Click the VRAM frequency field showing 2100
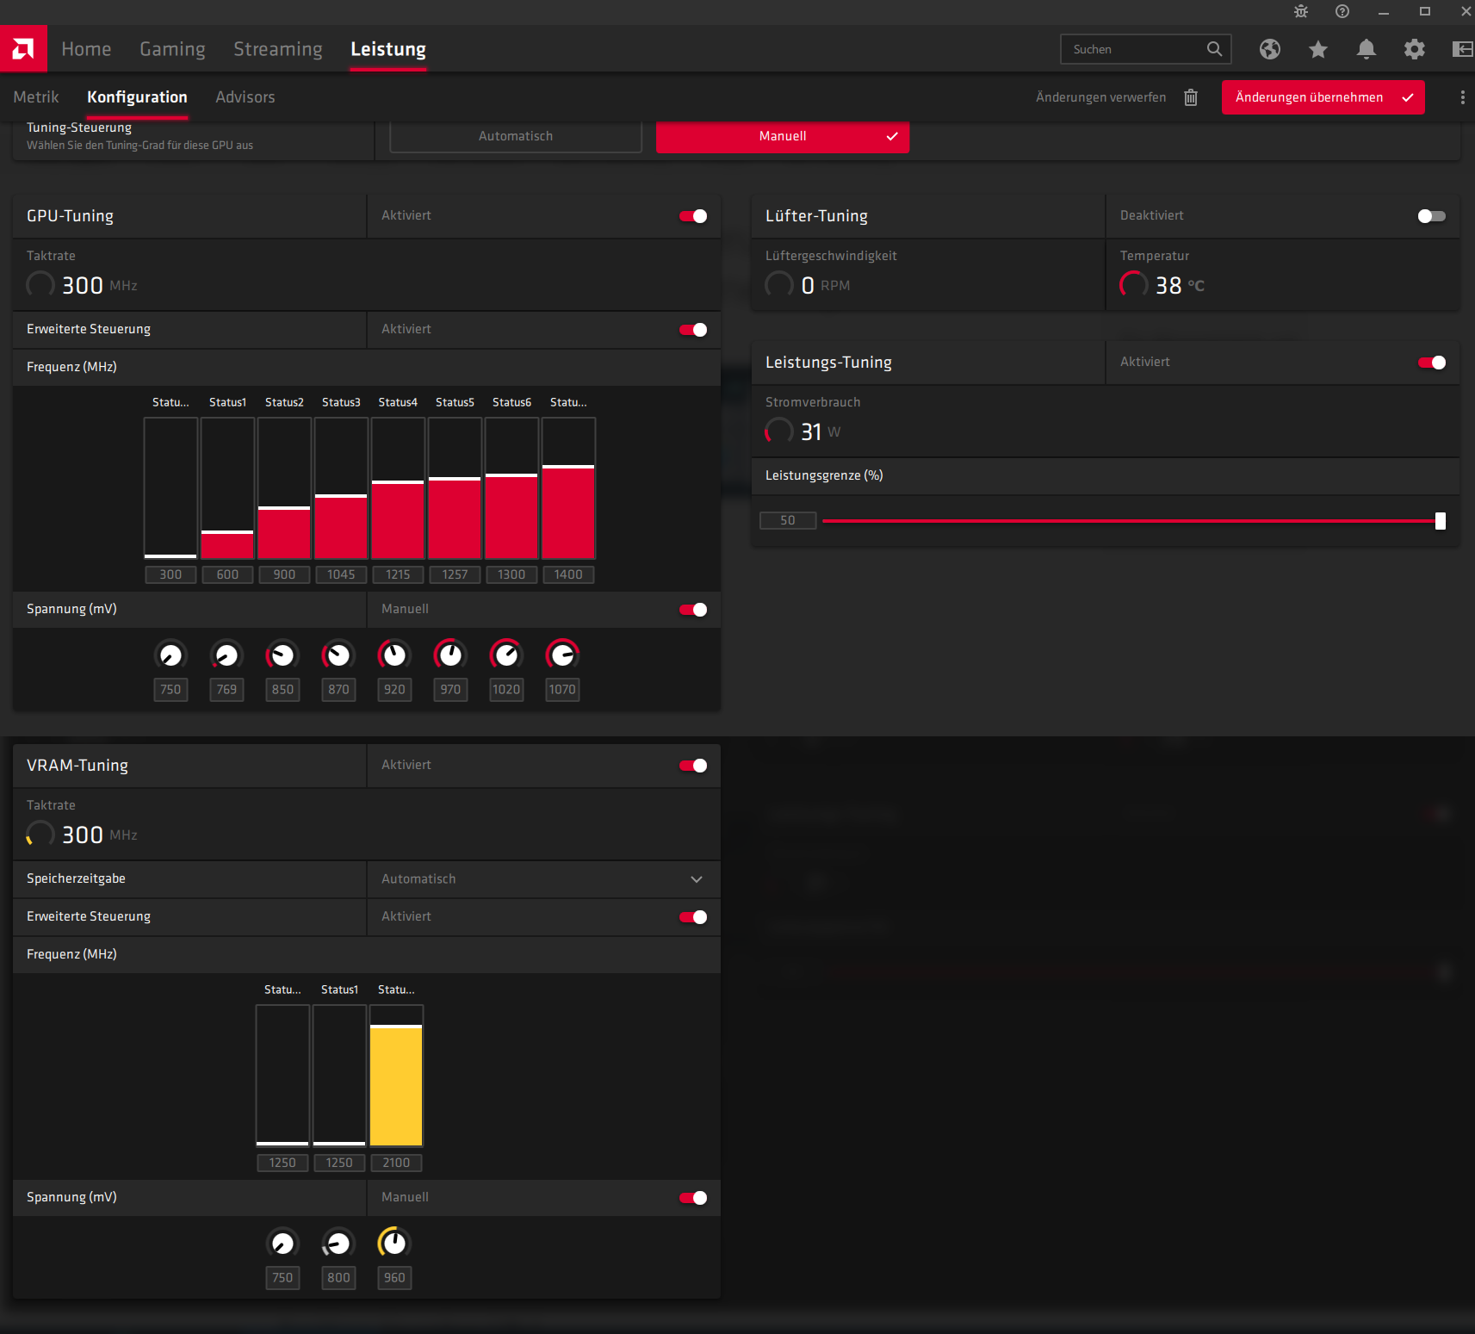 point(396,1163)
